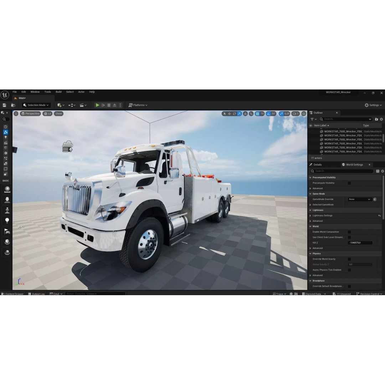
Task: Toggle Use Client Side Level Streaming checkbox
Action: pyautogui.click(x=349, y=237)
